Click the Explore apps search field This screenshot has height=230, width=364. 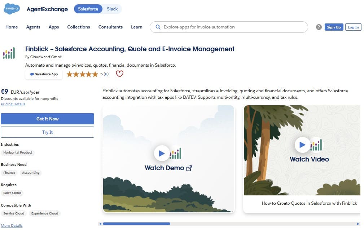click(229, 27)
